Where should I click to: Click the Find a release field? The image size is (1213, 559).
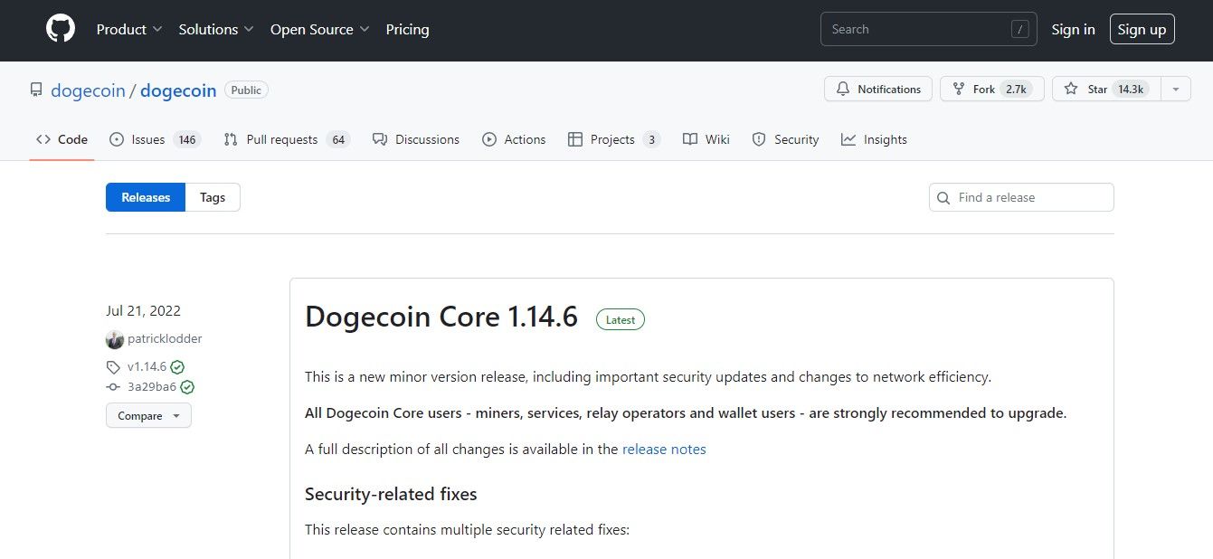[1021, 197]
